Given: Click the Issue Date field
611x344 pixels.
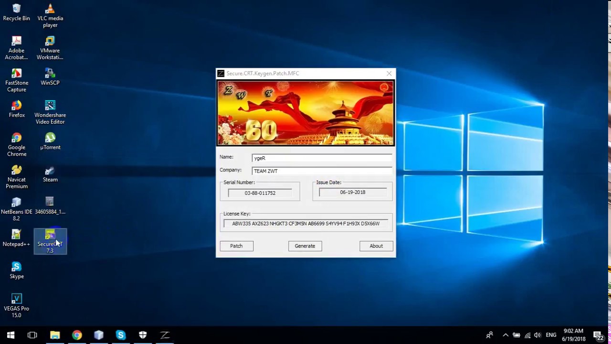Looking at the screenshot, I should (x=353, y=192).
